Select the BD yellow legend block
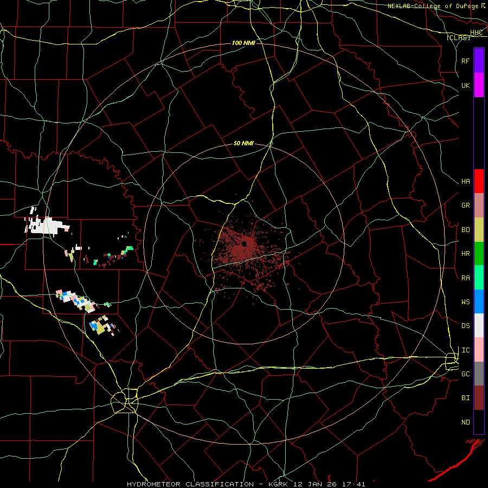The width and height of the screenshot is (488, 488). 479,229
